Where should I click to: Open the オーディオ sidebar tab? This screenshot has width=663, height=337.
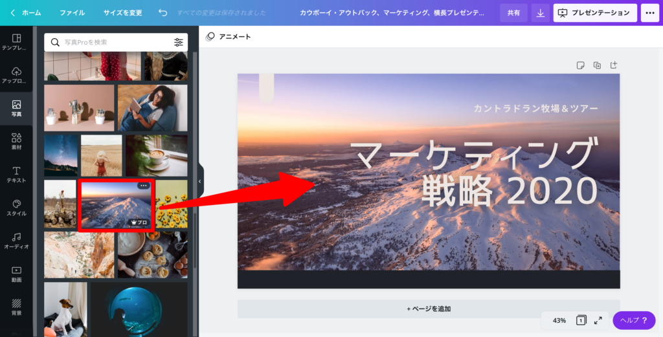[x=16, y=241]
